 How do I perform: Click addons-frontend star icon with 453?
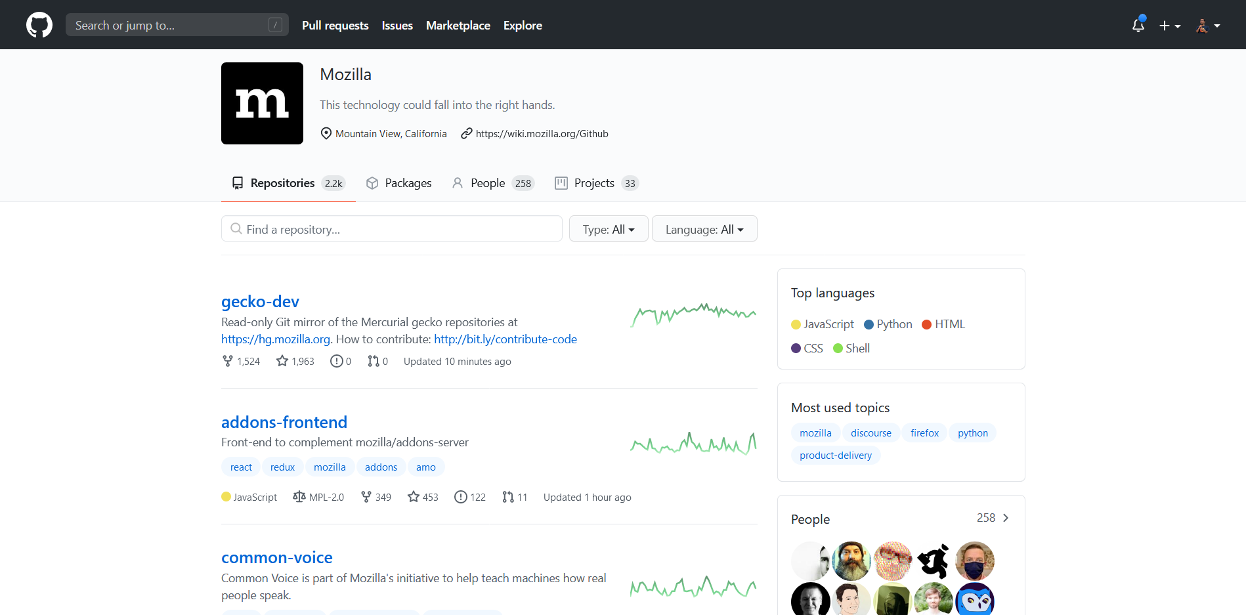pos(414,497)
